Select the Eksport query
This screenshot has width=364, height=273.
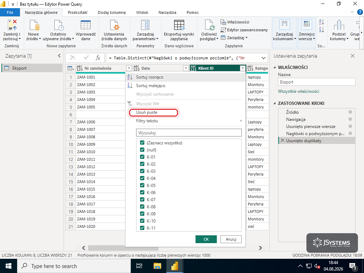coord(32,68)
